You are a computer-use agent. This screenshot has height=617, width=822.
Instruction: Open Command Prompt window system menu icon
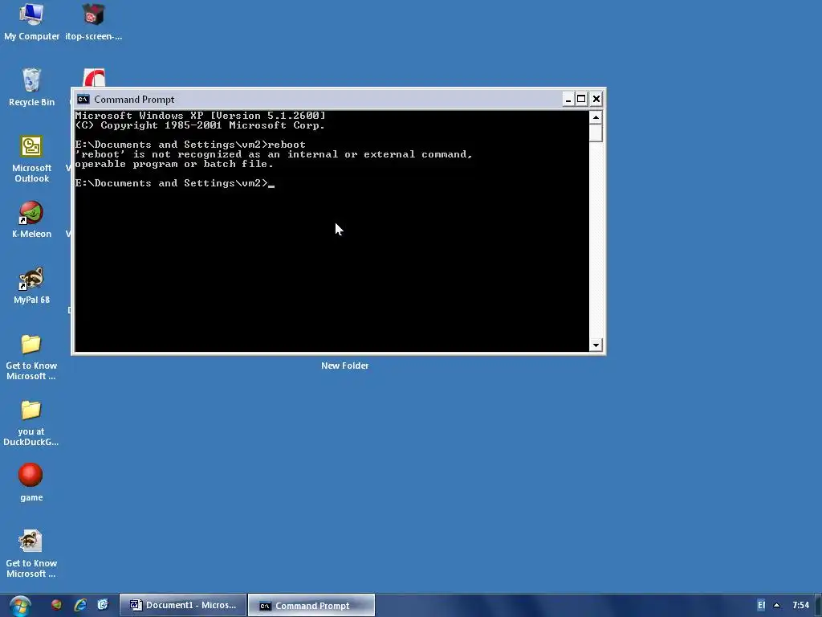coord(83,99)
